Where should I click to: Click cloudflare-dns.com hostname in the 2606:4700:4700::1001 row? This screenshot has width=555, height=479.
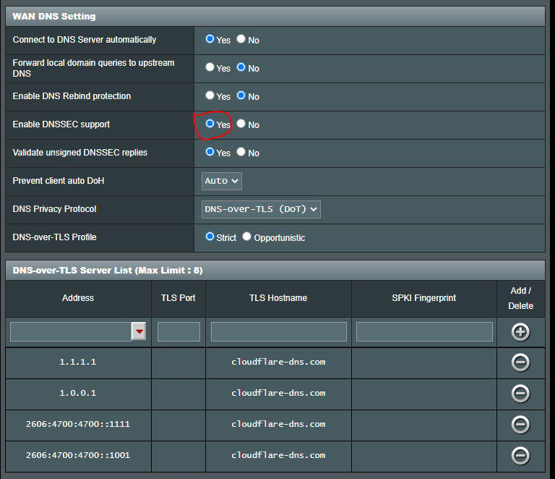[x=278, y=455]
